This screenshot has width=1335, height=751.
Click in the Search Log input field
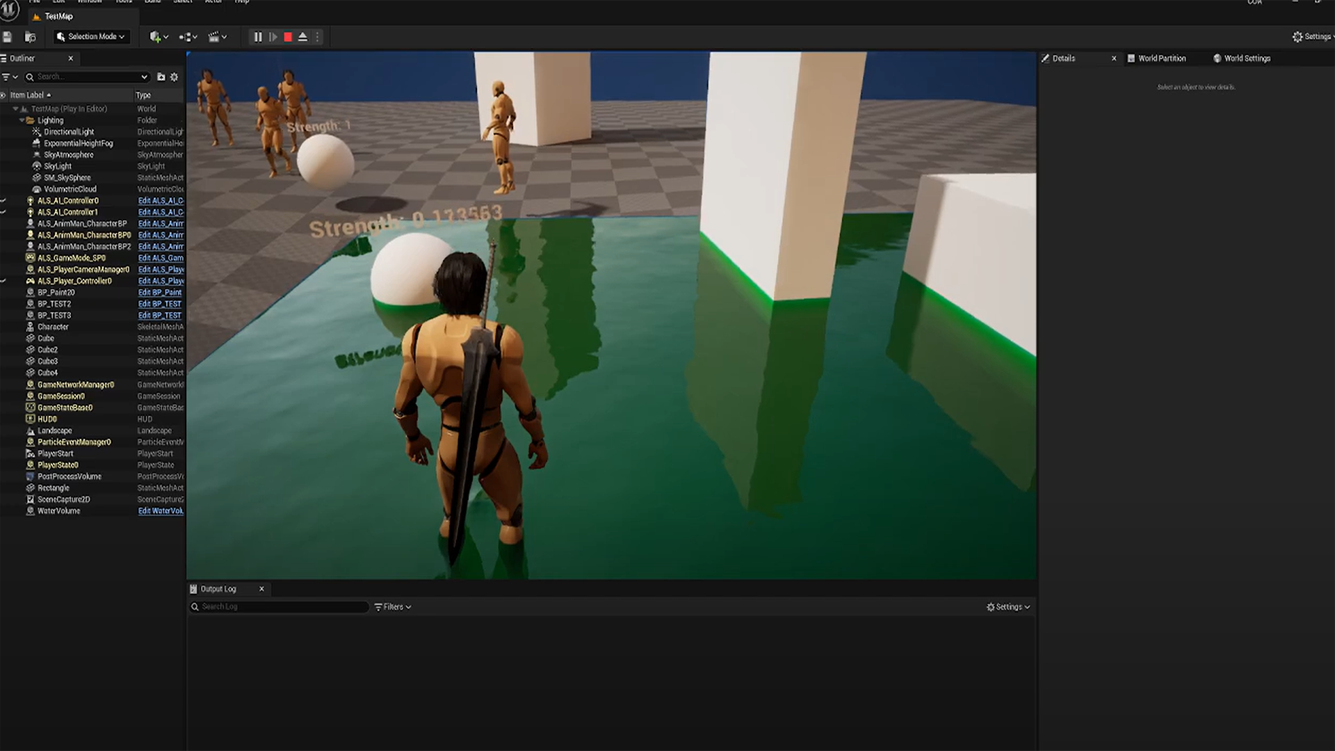pyautogui.click(x=282, y=607)
